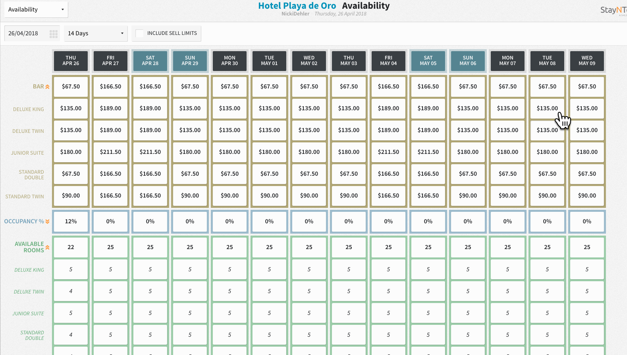This screenshot has height=355, width=627.
Task: Click BAR rate for THU MAY 03
Action: pyautogui.click(x=349, y=86)
